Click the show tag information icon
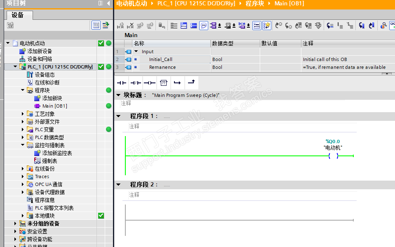This screenshot has width=395, height=247. [228, 26]
